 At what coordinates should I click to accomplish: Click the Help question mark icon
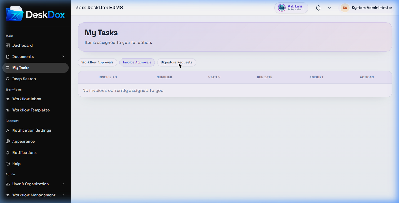8,164
